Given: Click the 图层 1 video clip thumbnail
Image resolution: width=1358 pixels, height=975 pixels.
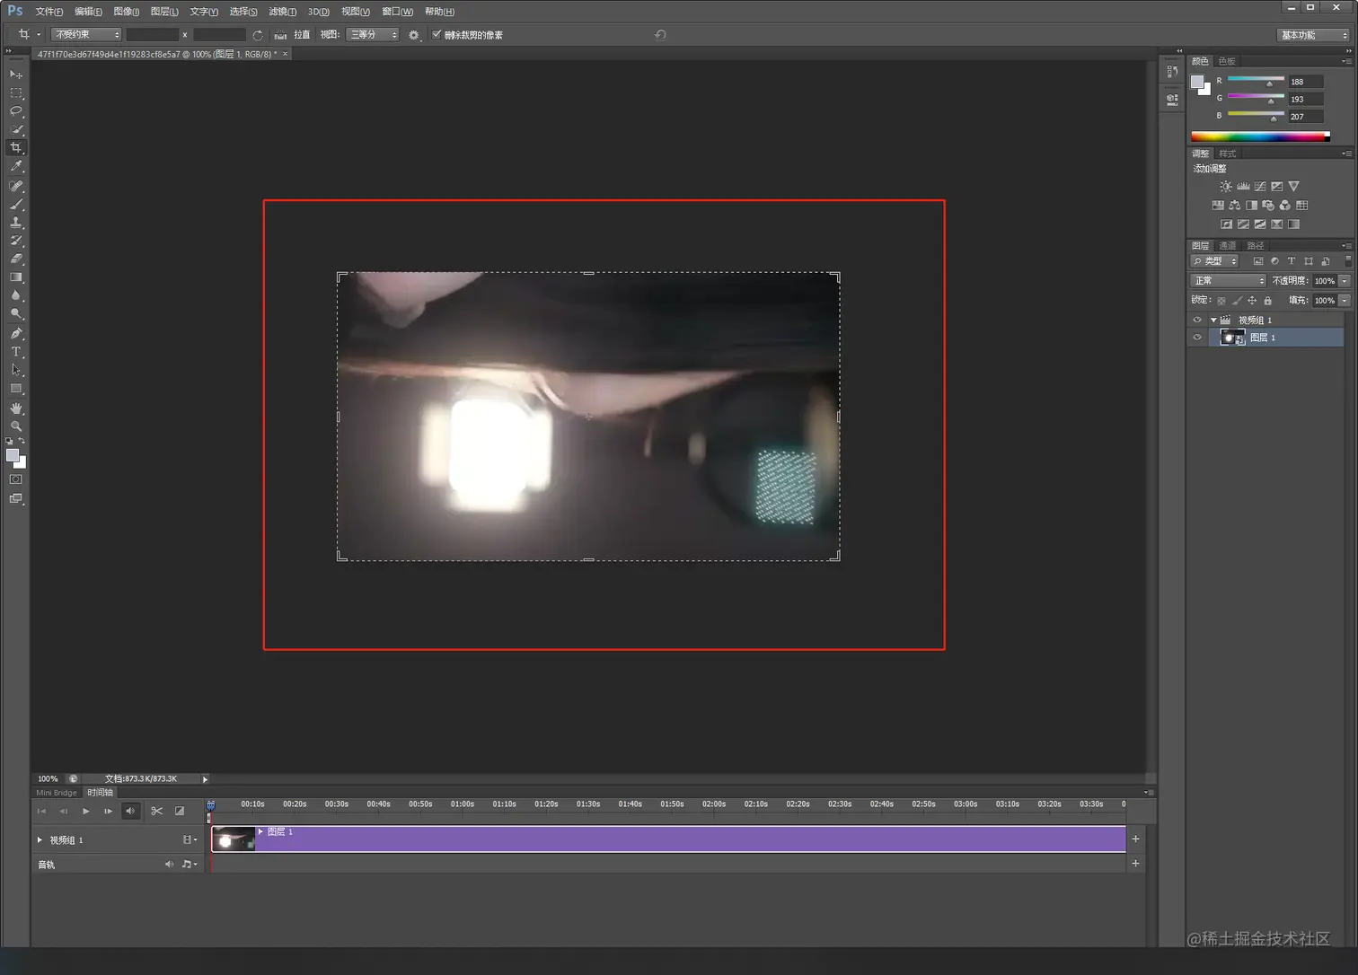Looking at the screenshot, I should [x=234, y=839].
